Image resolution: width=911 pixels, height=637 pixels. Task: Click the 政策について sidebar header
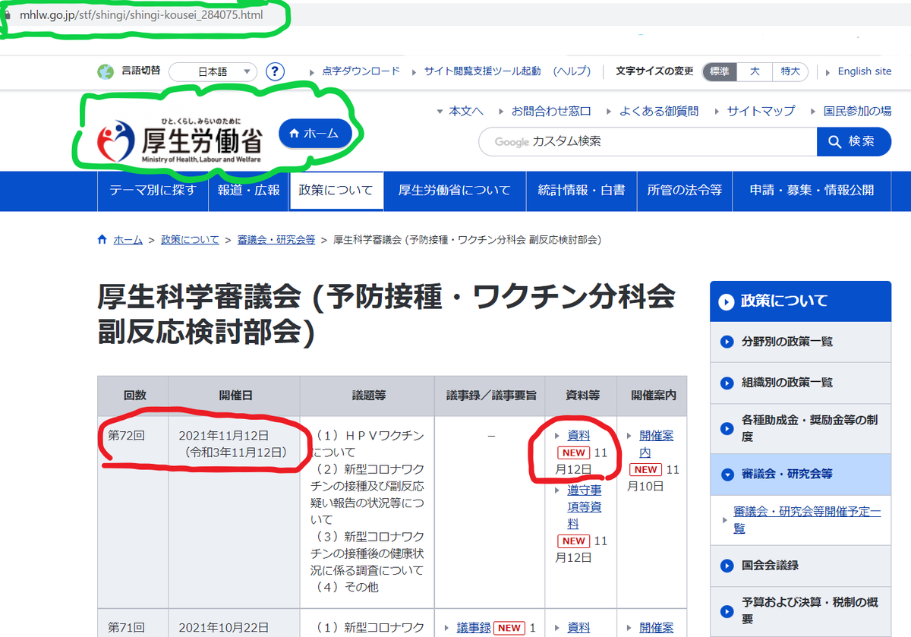click(800, 301)
